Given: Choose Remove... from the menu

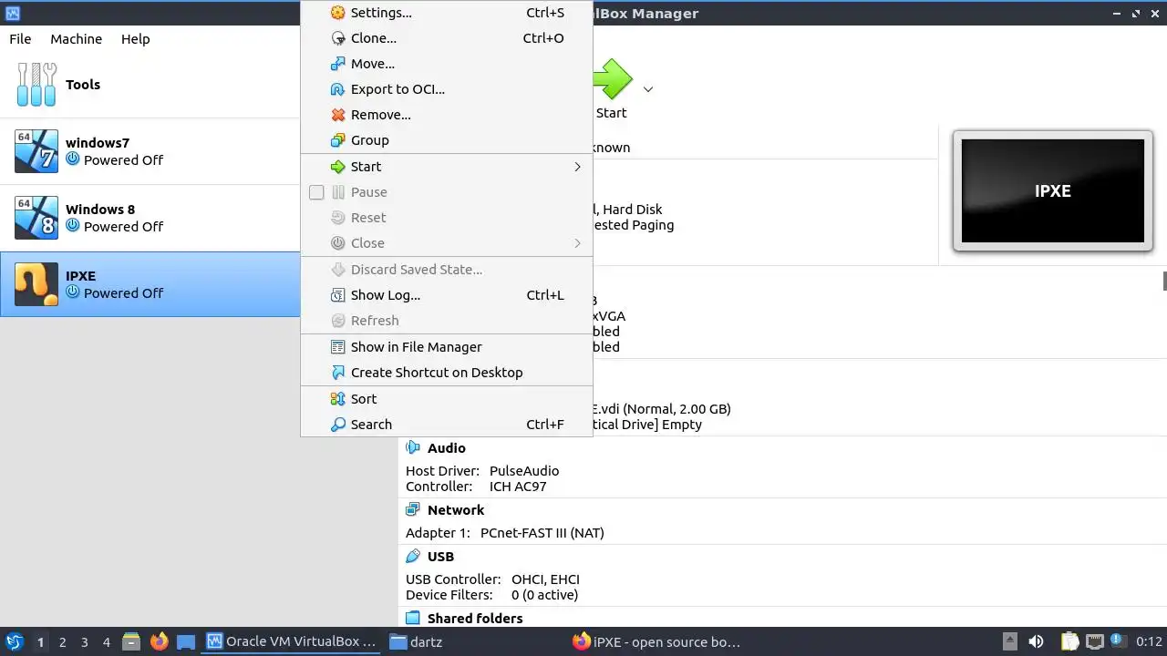Looking at the screenshot, I should pyautogui.click(x=447, y=115).
